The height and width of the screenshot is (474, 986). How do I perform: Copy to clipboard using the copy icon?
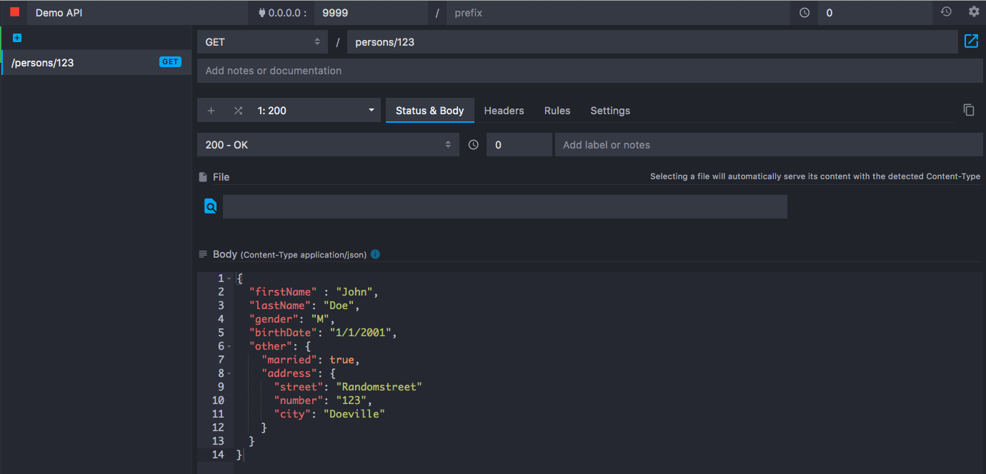click(969, 109)
